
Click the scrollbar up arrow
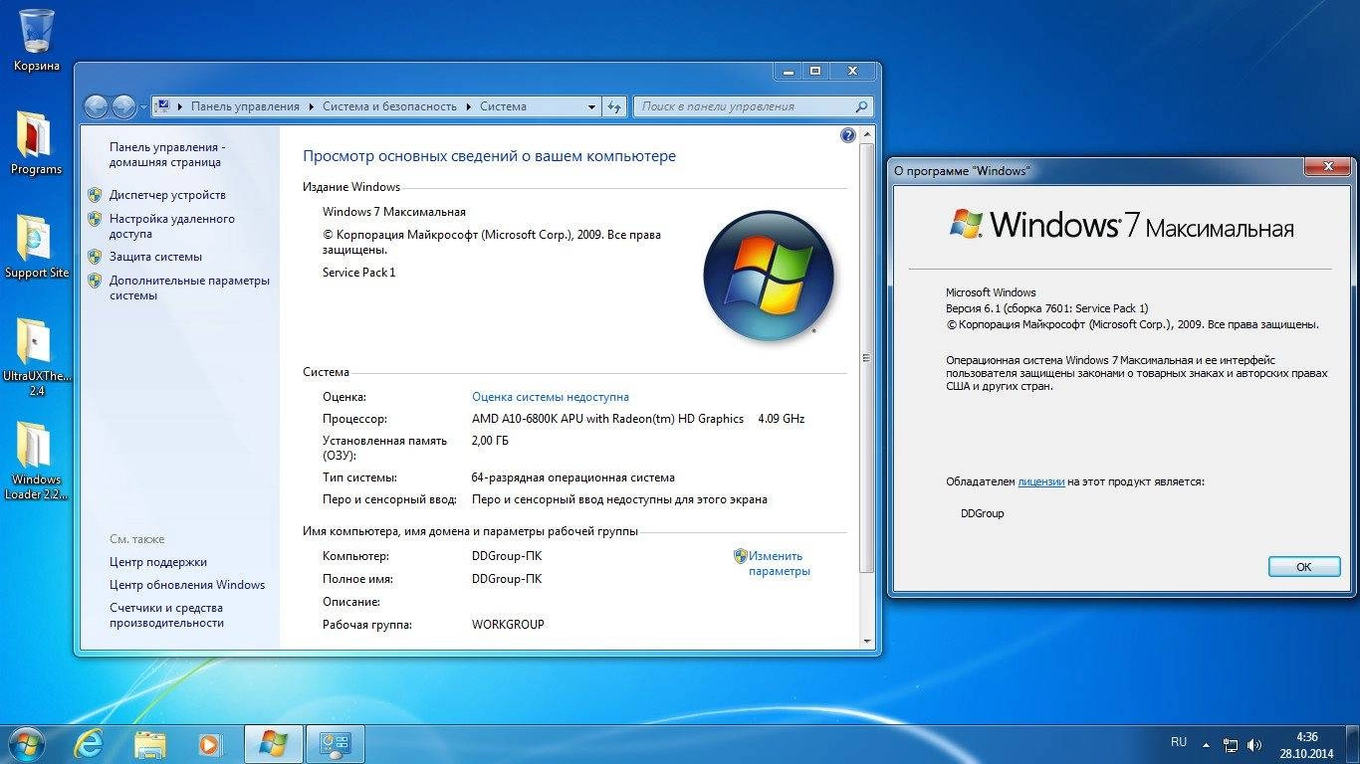click(x=867, y=135)
